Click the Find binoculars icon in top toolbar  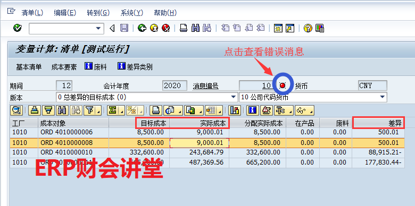(195, 28)
